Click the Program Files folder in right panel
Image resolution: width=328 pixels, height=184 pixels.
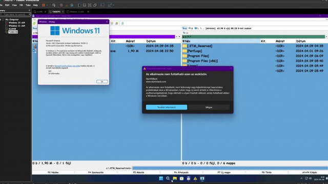[198, 56]
